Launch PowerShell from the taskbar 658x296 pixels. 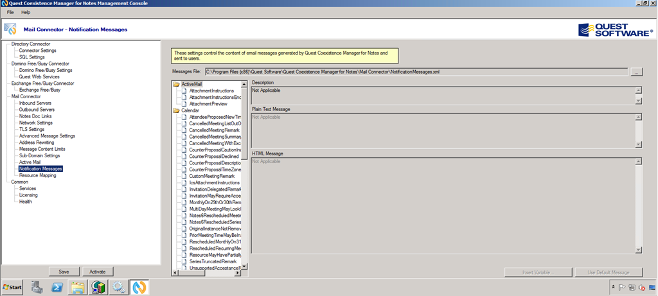pyautogui.click(x=57, y=287)
